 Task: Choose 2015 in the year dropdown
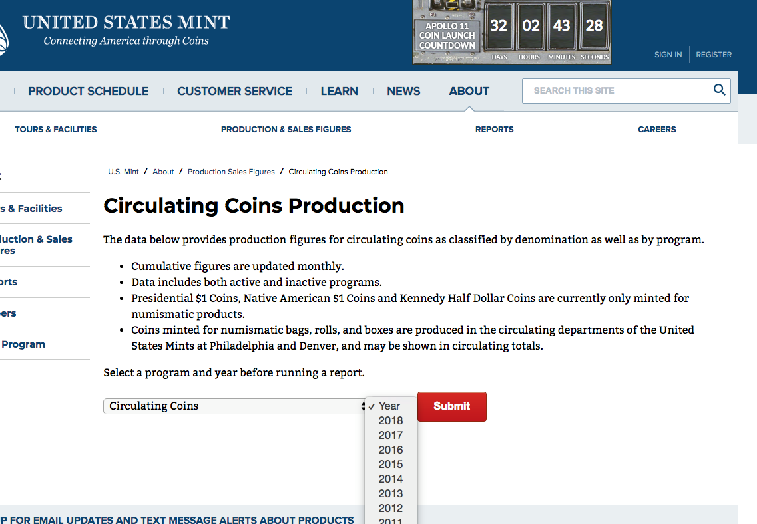point(391,464)
